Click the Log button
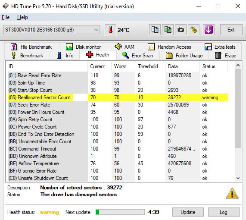This screenshot has height=220, width=246. 224,212
